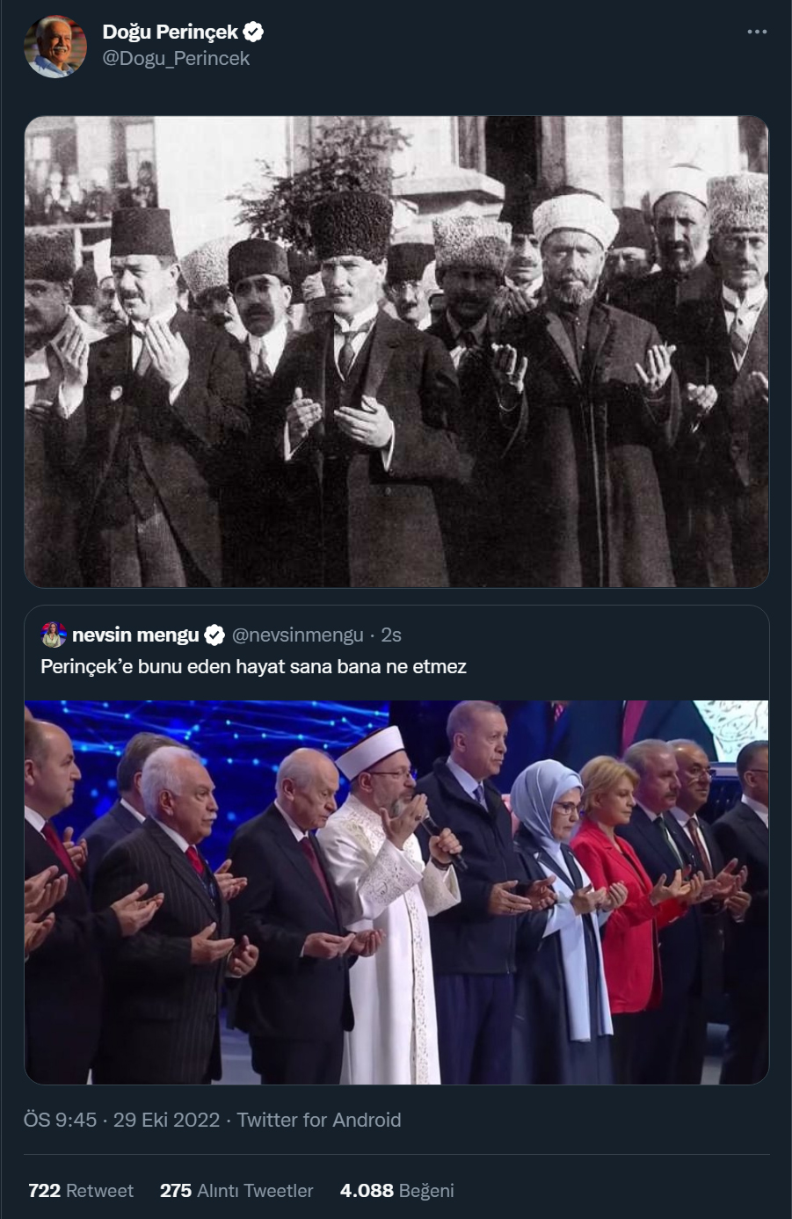This screenshot has width=792, height=1219.
Task: Click nevsin mengu's small profile avatar
Action: coord(54,635)
